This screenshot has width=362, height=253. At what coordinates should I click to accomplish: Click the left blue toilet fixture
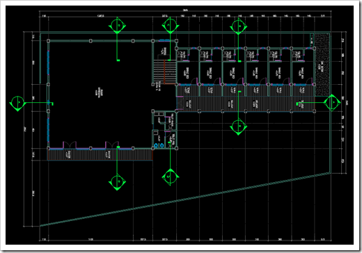coord(157,145)
